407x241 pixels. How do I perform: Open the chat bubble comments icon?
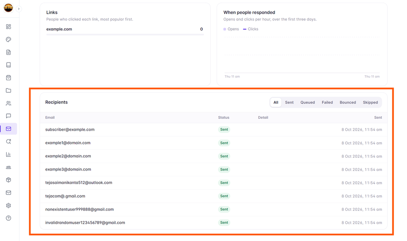coord(8,116)
